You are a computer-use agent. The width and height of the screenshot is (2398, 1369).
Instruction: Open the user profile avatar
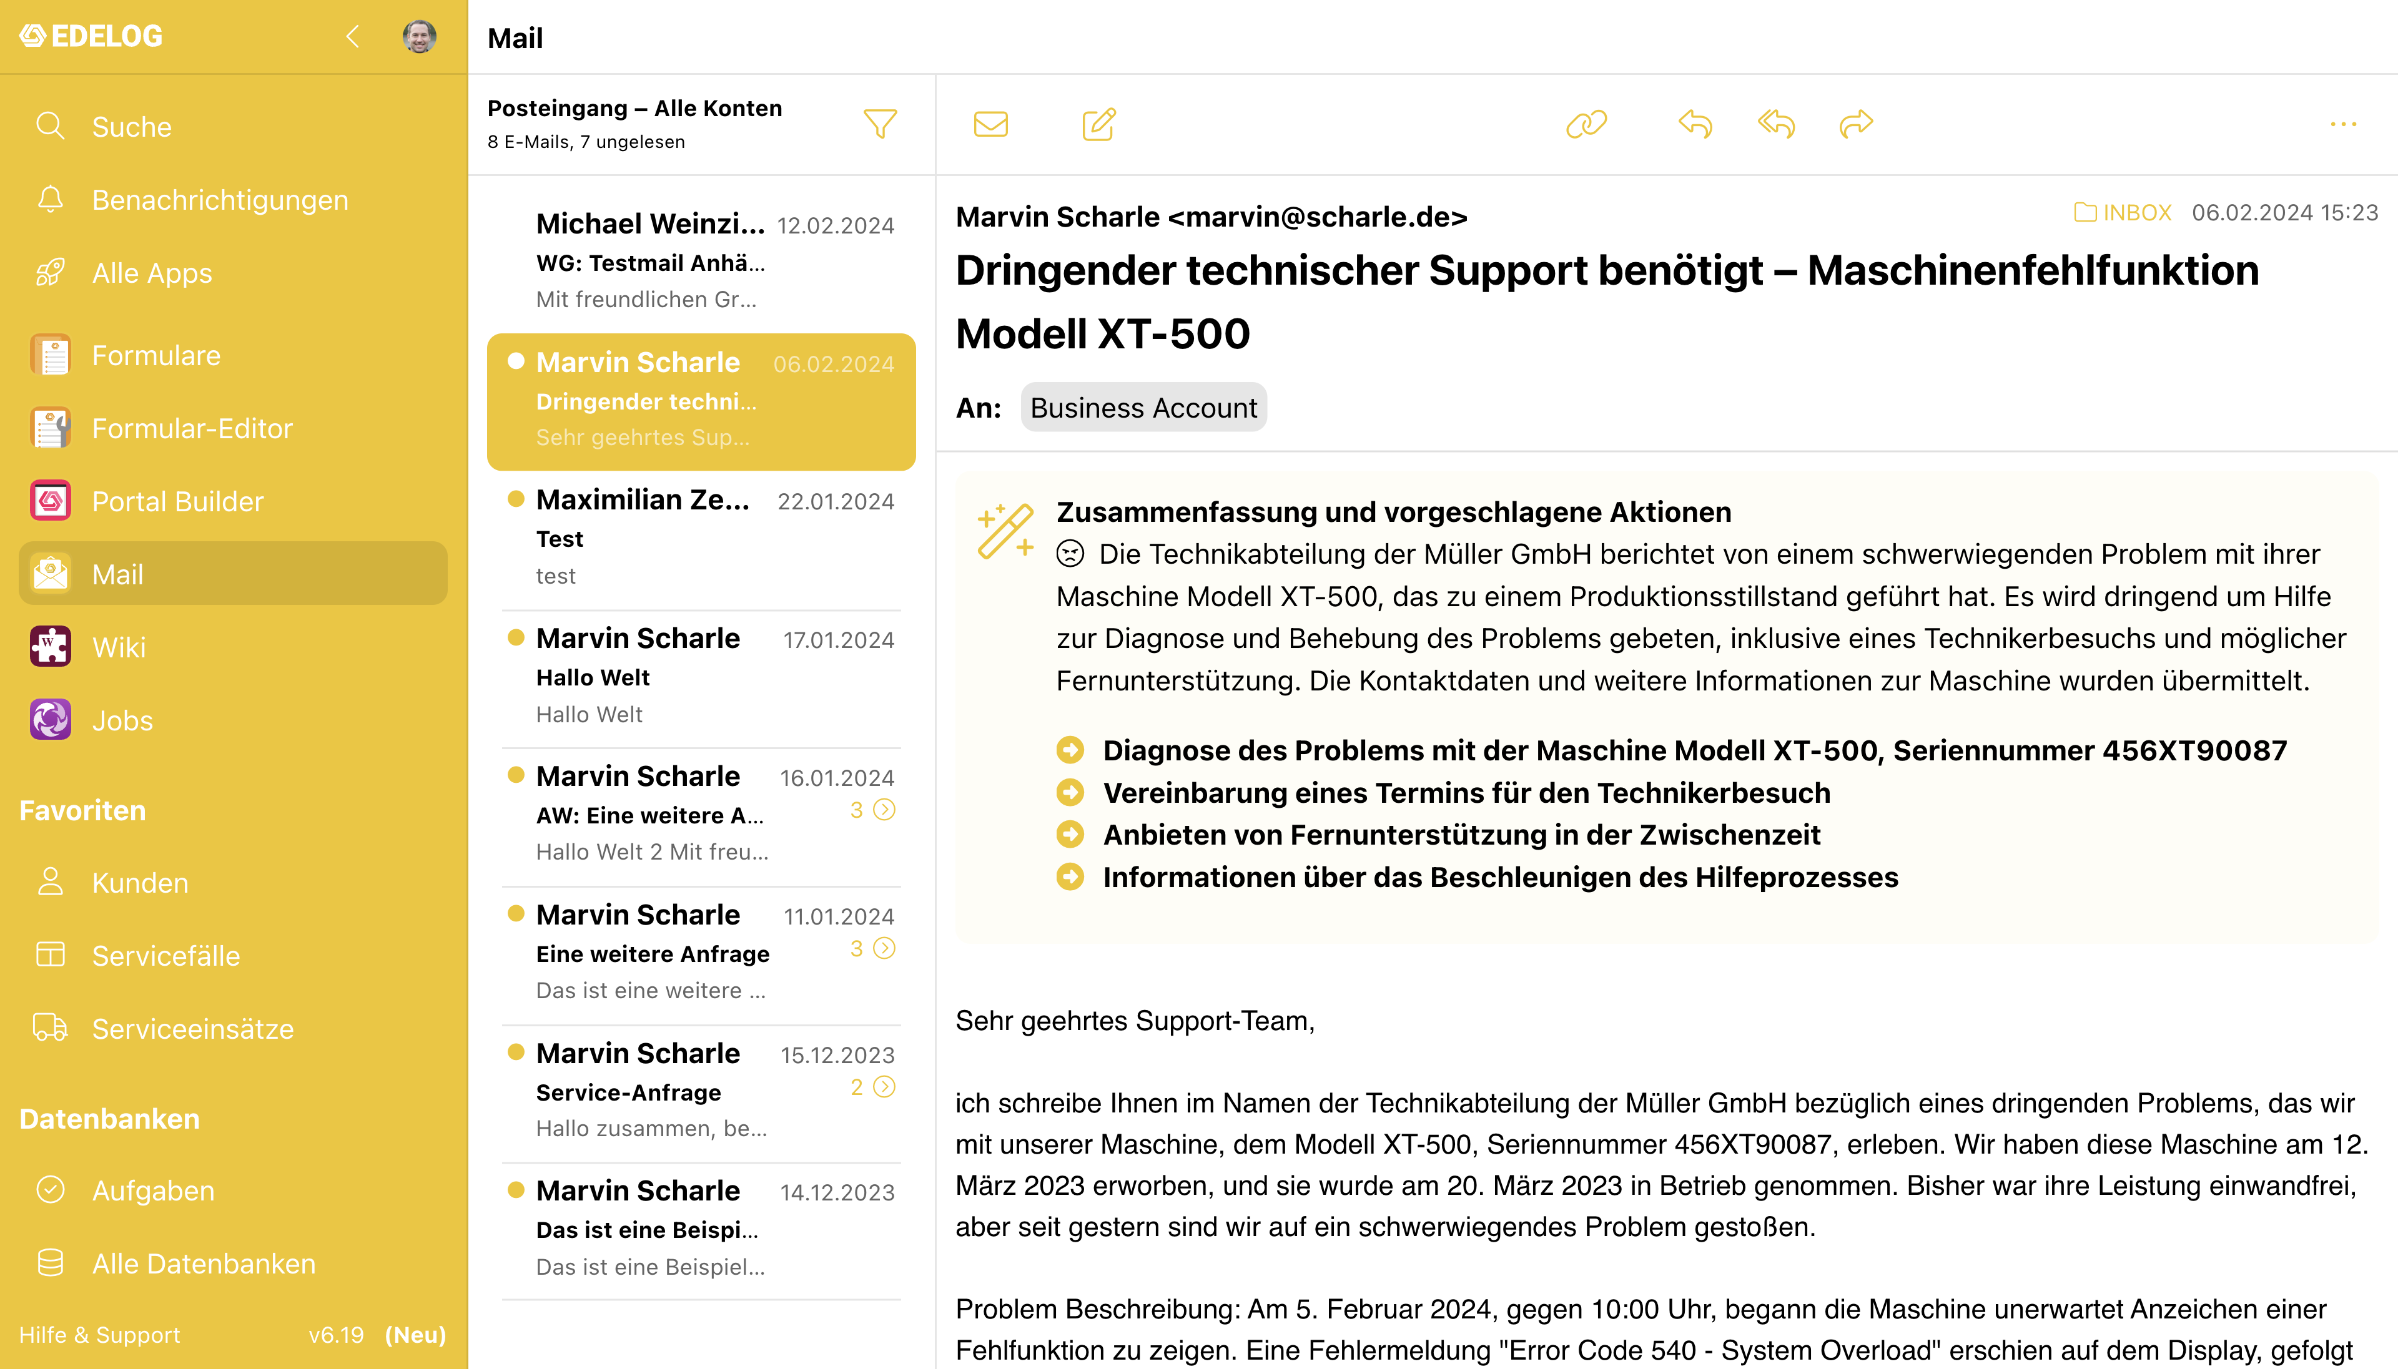(x=418, y=37)
